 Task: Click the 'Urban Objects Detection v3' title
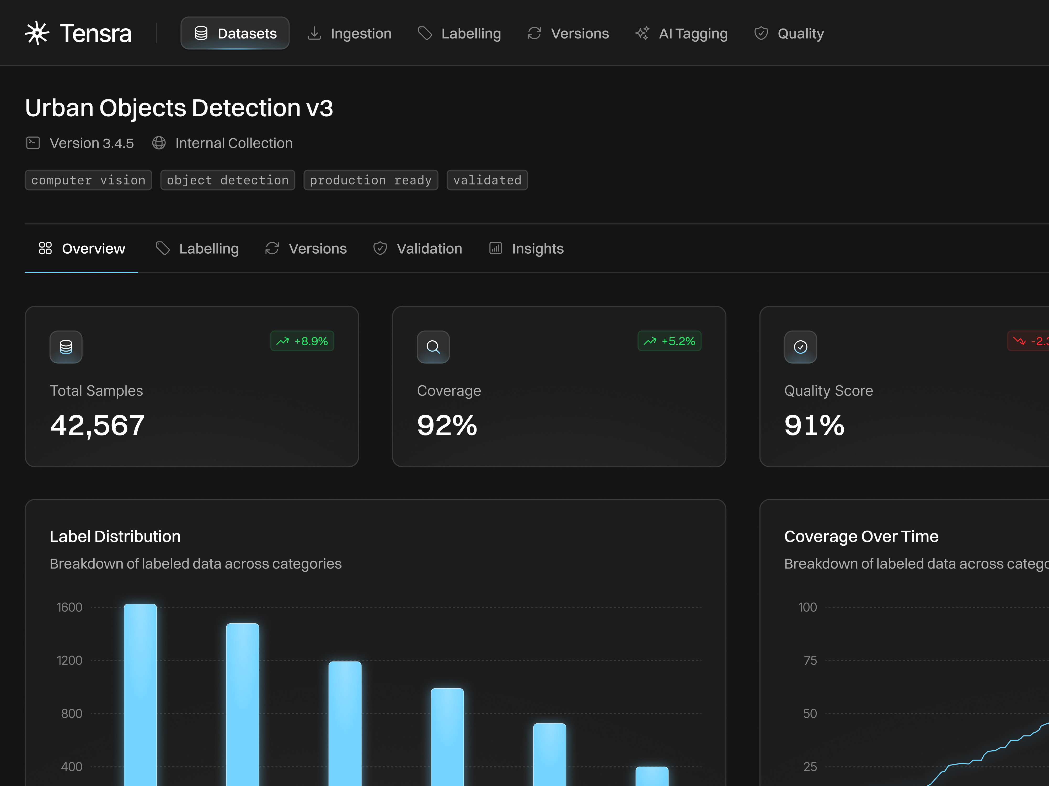[179, 108]
